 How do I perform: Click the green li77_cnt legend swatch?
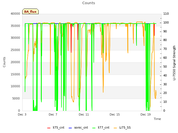94,128
